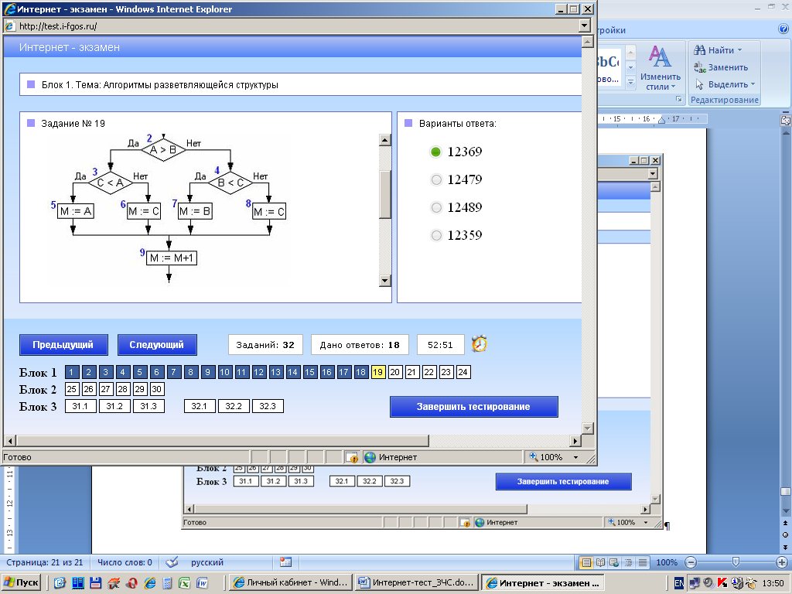Switch to Интернет - экзамен taskbar window
This screenshot has height=594, width=792.
tap(542, 583)
